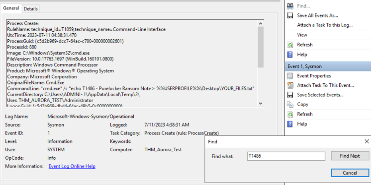Click the binoculars Find icon

[x=290, y=6]
